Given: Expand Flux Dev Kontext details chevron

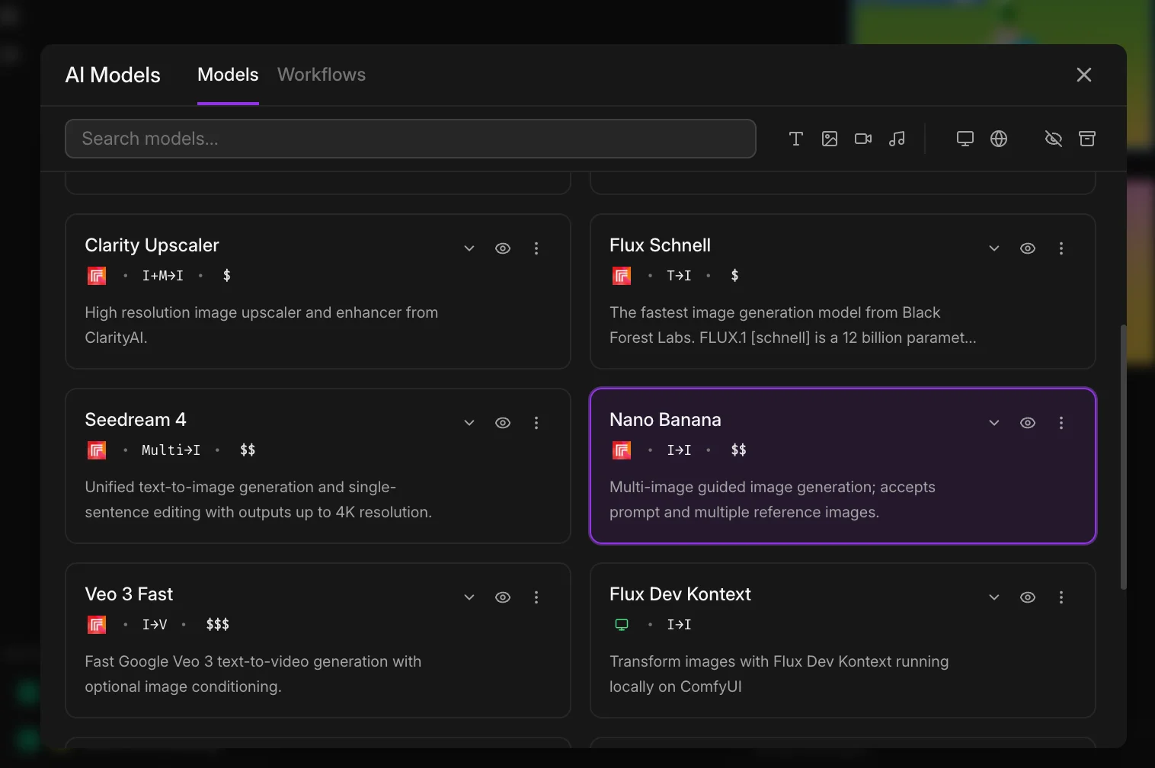Looking at the screenshot, I should click(x=994, y=597).
